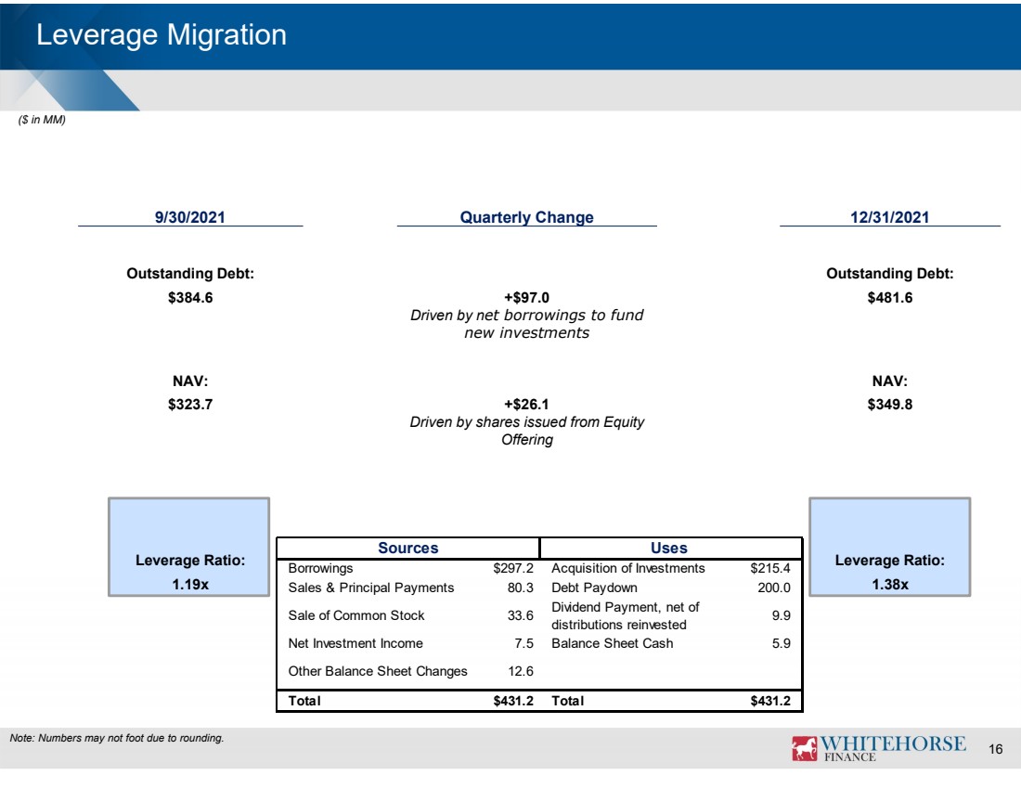Image resolution: width=1021 pixels, height=788 pixels.
Task: Click the 33.6 common stock amount
Action: click(521, 615)
